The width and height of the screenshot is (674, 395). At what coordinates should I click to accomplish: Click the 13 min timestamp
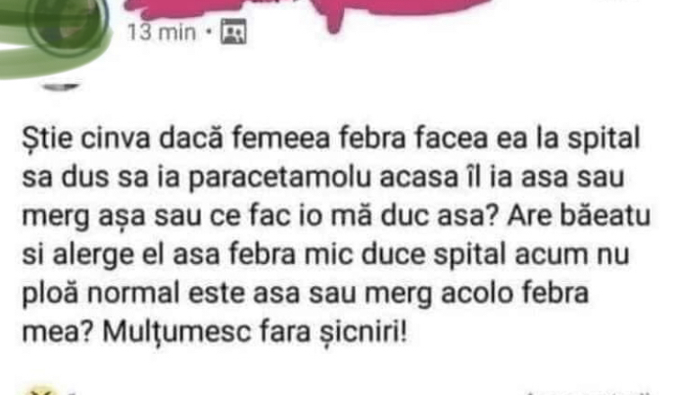click(x=162, y=31)
